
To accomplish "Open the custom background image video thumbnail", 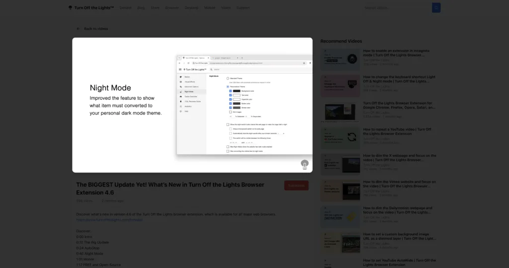I will [340, 243].
